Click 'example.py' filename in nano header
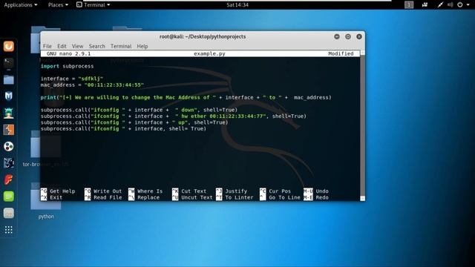 (209, 53)
